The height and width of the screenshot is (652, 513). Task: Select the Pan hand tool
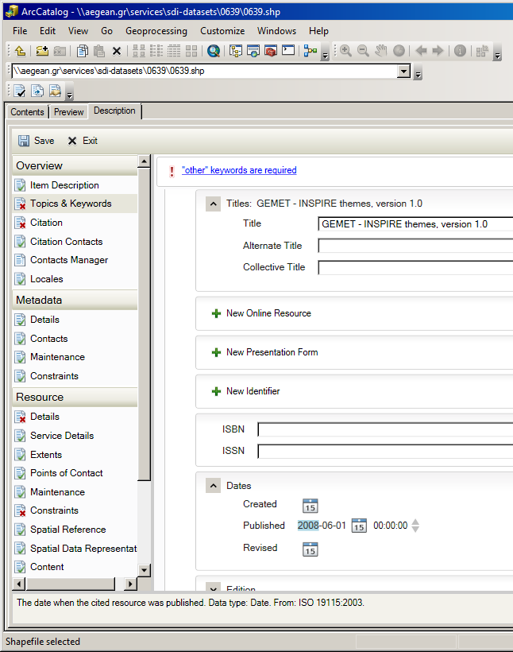[x=380, y=51]
